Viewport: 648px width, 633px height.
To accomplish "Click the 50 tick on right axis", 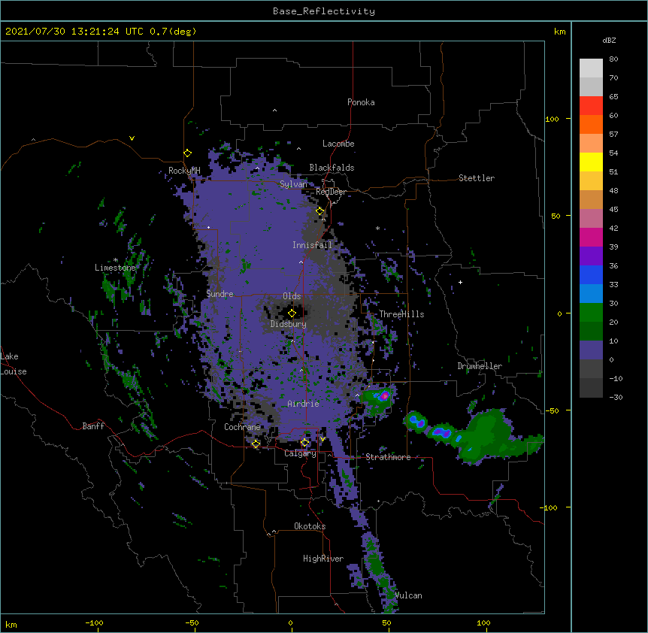I will (x=556, y=216).
